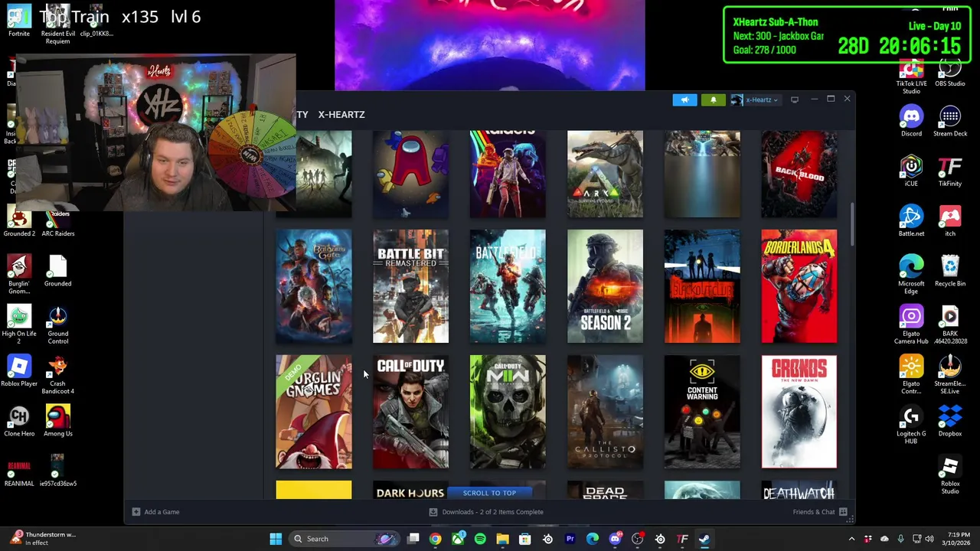This screenshot has width=980, height=551.
Task: Select the Among Us game cover
Action: 410,174
